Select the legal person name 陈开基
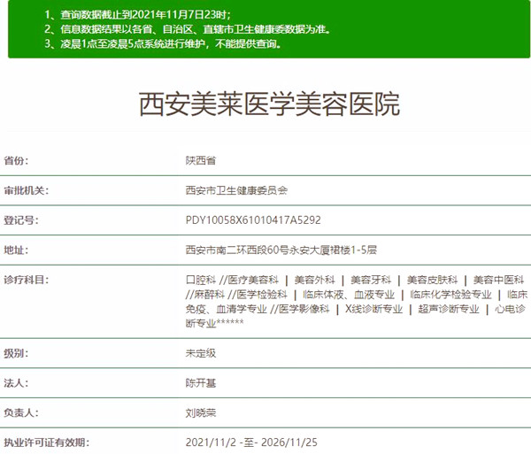Screen dimensions: 531x454 point(201,383)
